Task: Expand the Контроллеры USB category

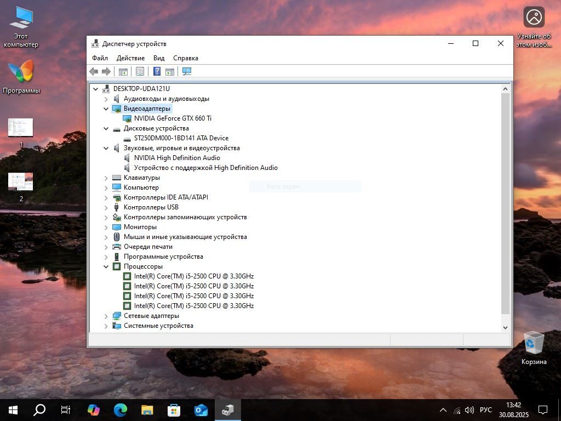Action: coord(106,208)
